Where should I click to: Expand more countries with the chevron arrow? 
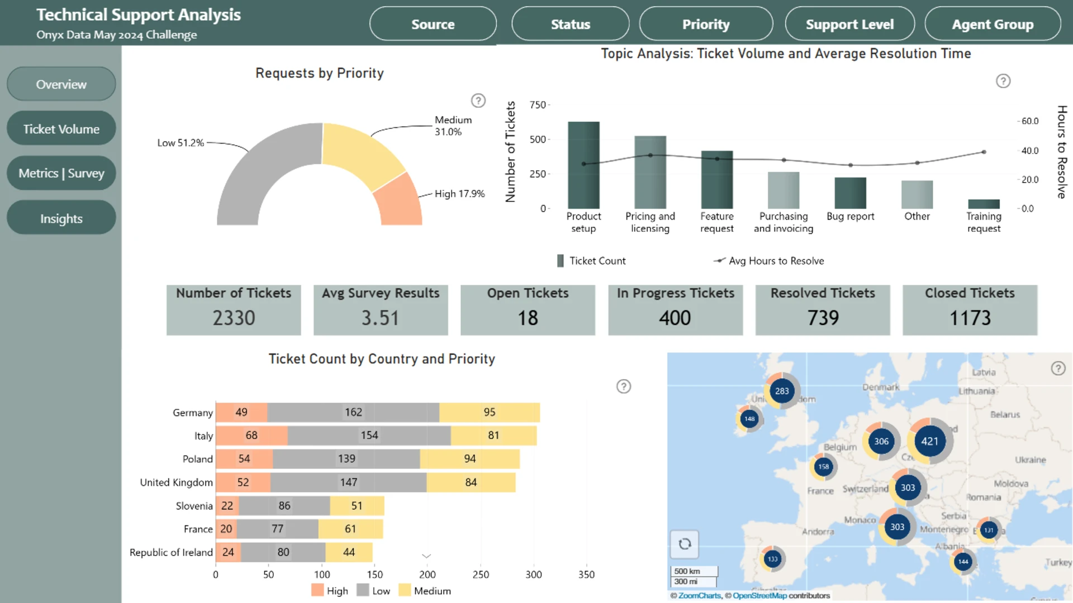tap(426, 556)
